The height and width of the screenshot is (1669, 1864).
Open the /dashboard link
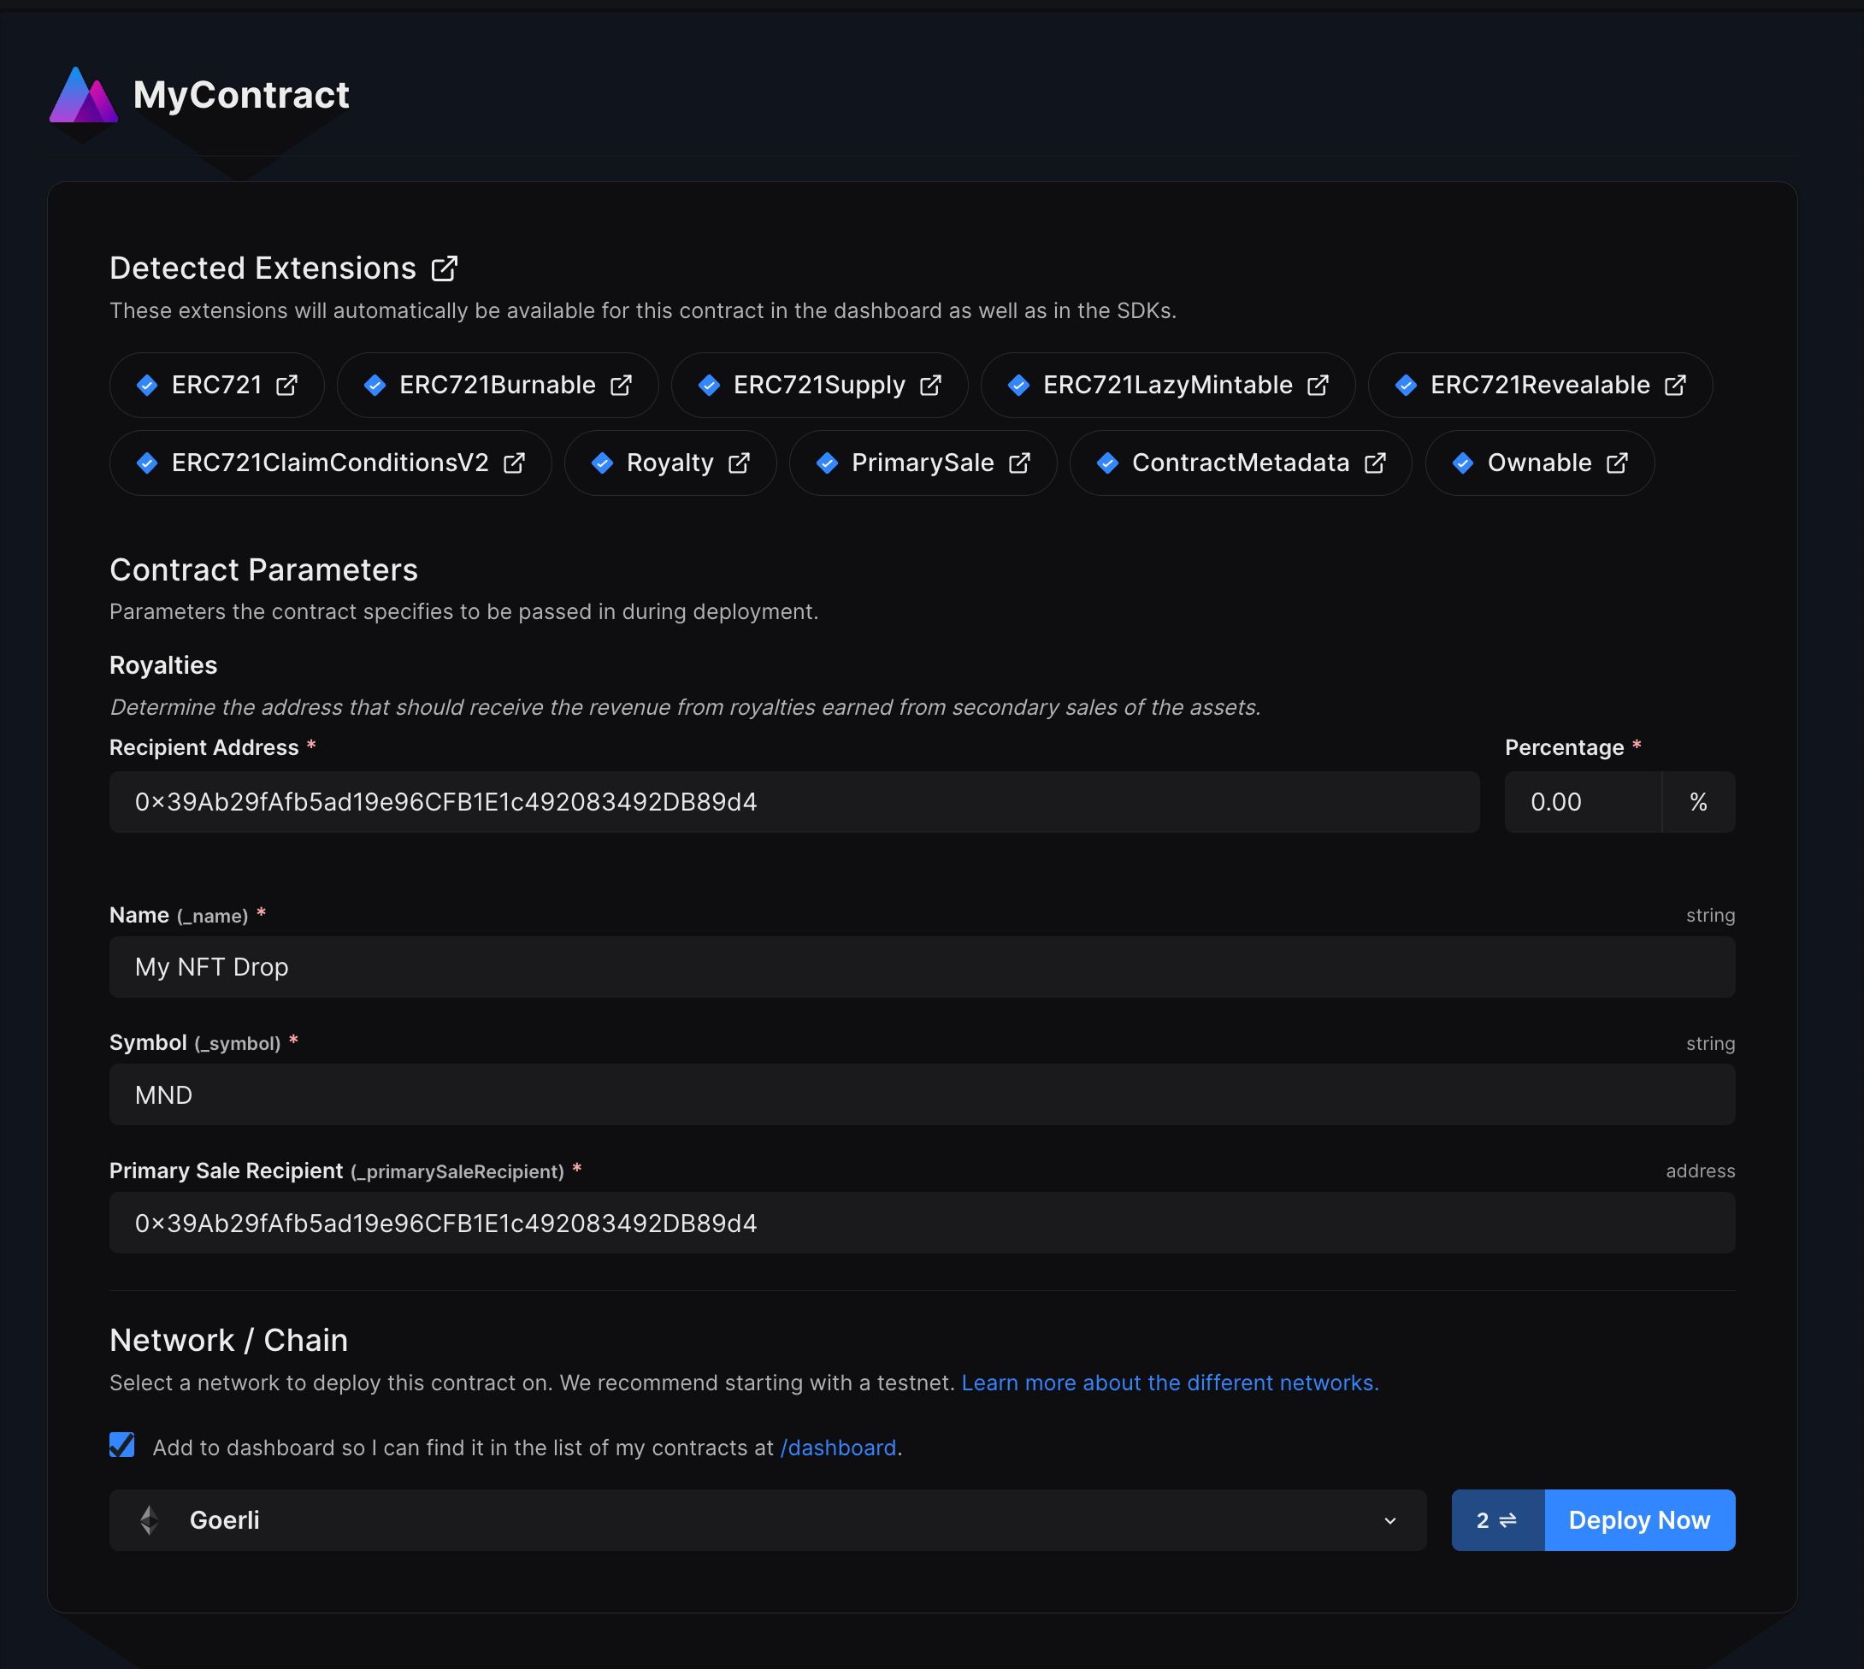[837, 1447]
